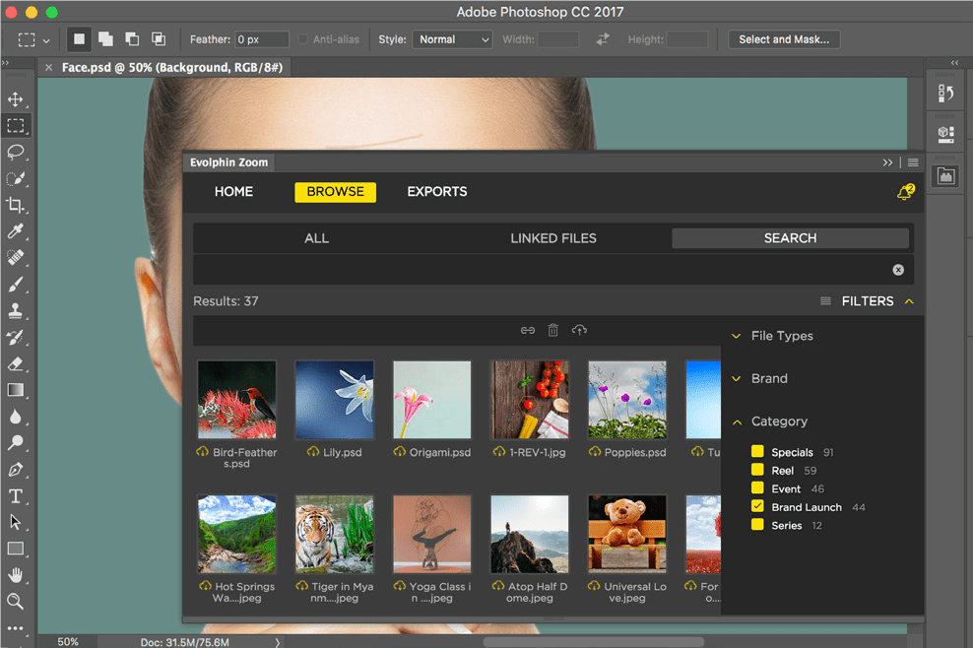Click swap width and height icon
973x648 pixels.
coord(603,39)
